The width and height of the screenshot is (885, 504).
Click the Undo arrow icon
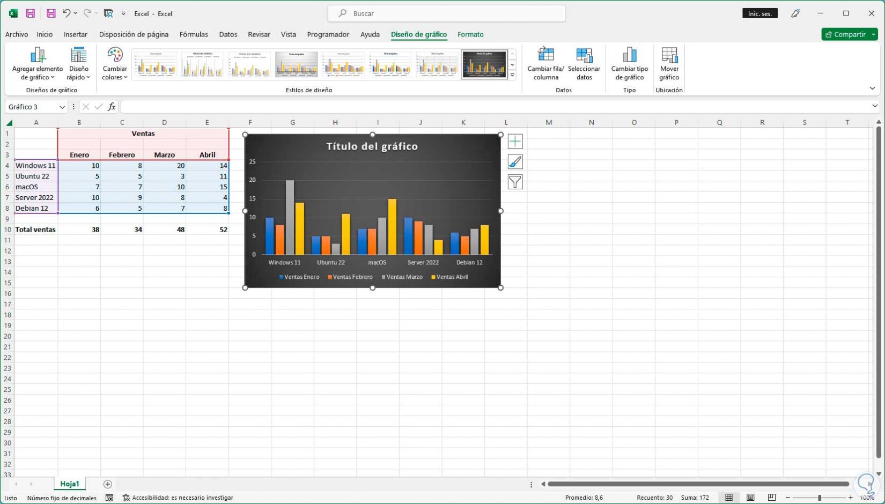[67, 13]
